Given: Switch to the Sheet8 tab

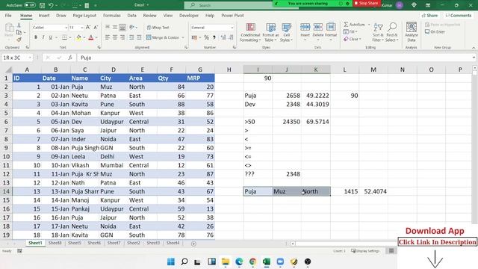Looking at the screenshot, I should click(x=55, y=243).
